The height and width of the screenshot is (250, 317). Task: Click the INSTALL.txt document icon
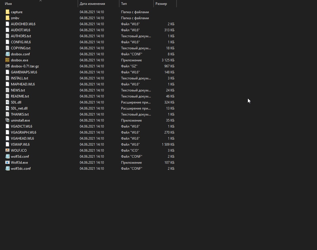[x=7, y=78]
